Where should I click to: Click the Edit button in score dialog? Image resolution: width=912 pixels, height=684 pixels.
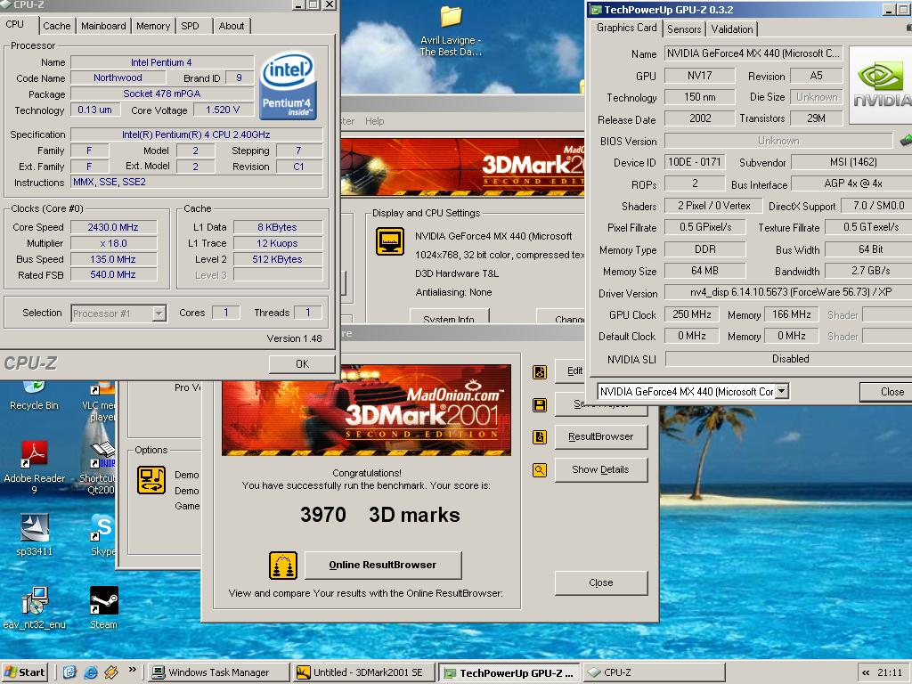click(571, 371)
